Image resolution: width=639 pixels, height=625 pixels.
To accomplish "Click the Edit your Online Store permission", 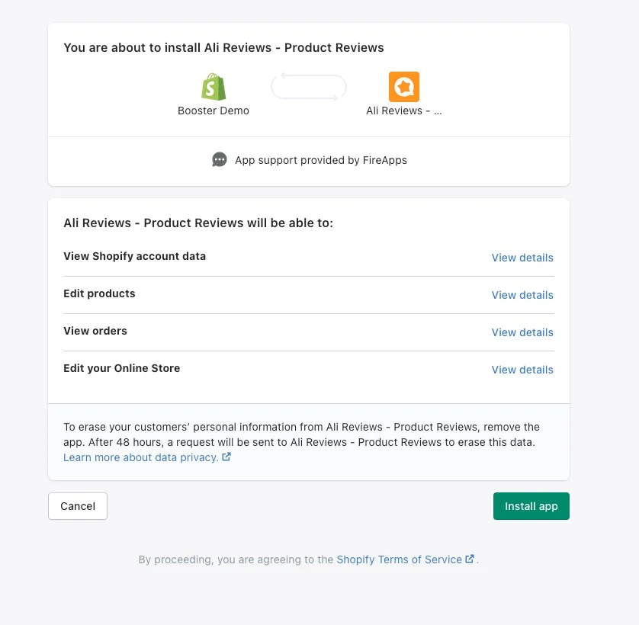I will 121,368.
